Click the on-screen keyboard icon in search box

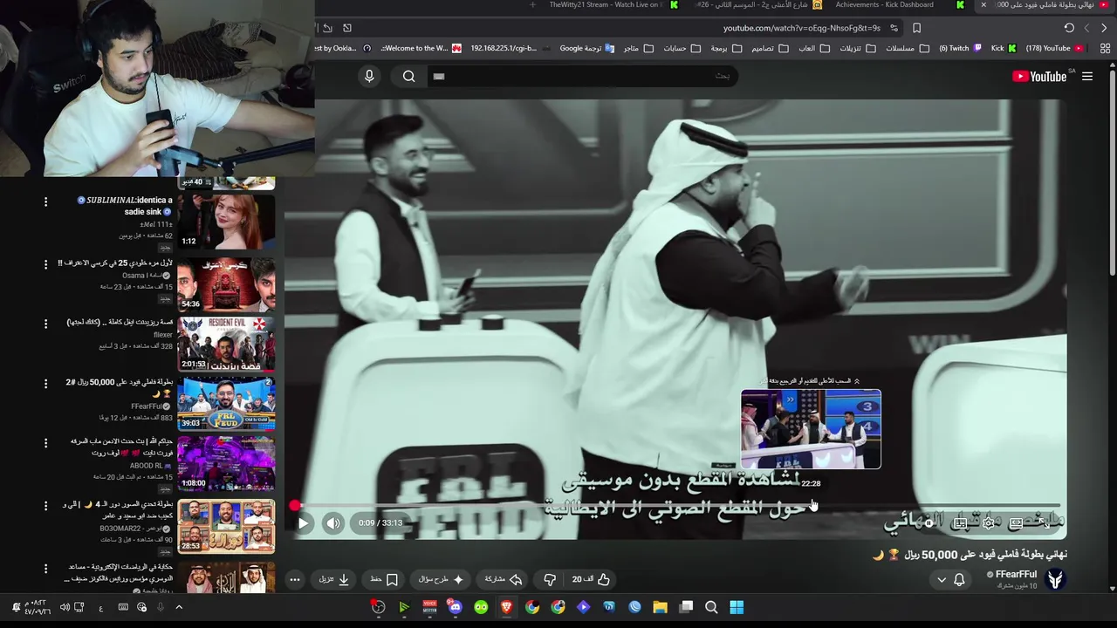(x=439, y=77)
